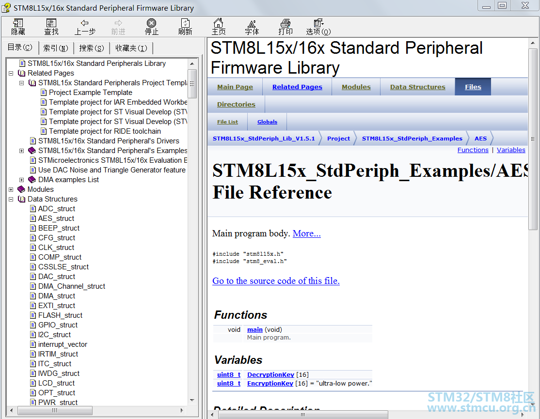Expand Standard Peripheral's Examples tree node
The height and width of the screenshot is (419, 540).
coord(22,151)
